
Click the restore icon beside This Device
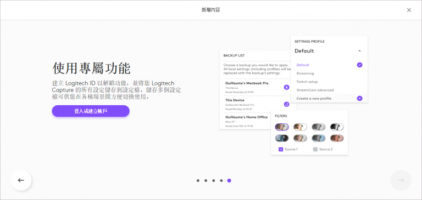[x=287, y=104]
